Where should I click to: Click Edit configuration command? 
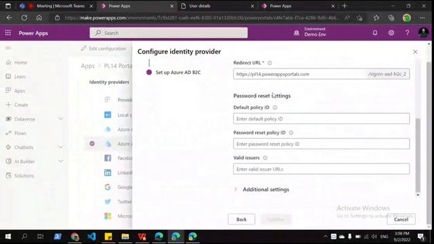click(104, 48)
